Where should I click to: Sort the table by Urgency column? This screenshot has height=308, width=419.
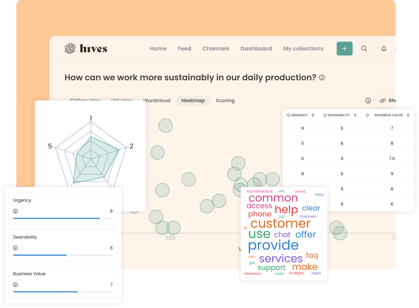click(313, 115)
